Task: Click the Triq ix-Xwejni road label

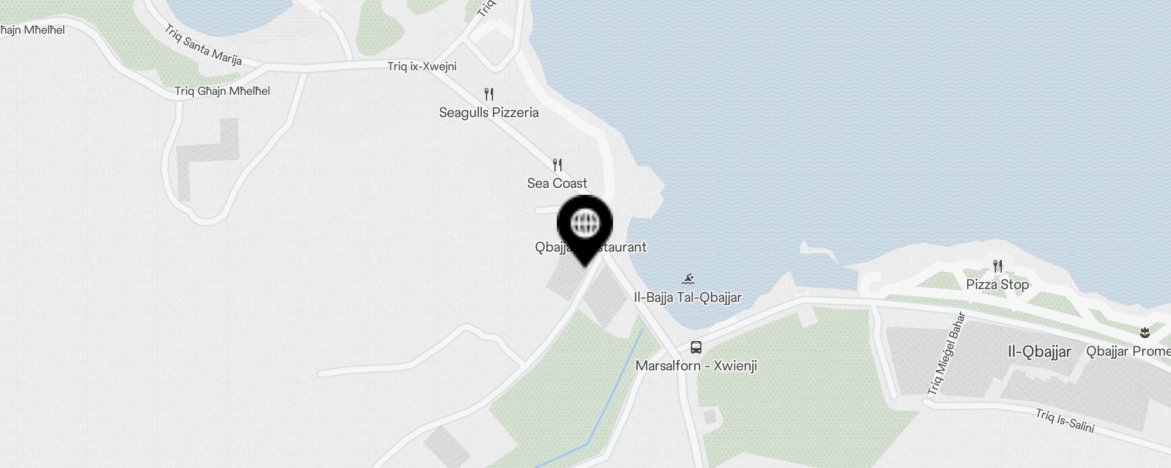Action: 422,66
